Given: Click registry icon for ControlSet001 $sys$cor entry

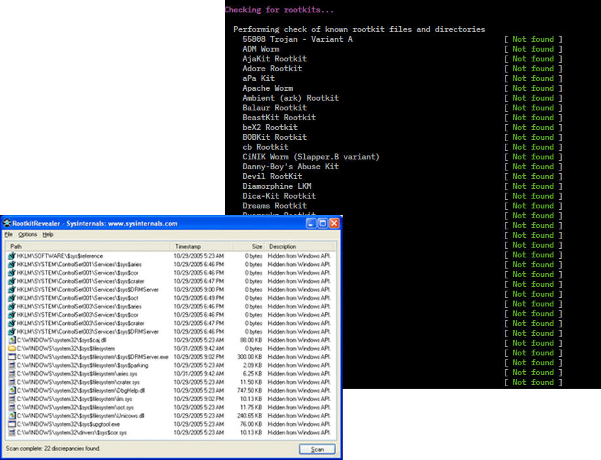Looking at the screenshot, I should pyautogui.click(x=12, y=272).
